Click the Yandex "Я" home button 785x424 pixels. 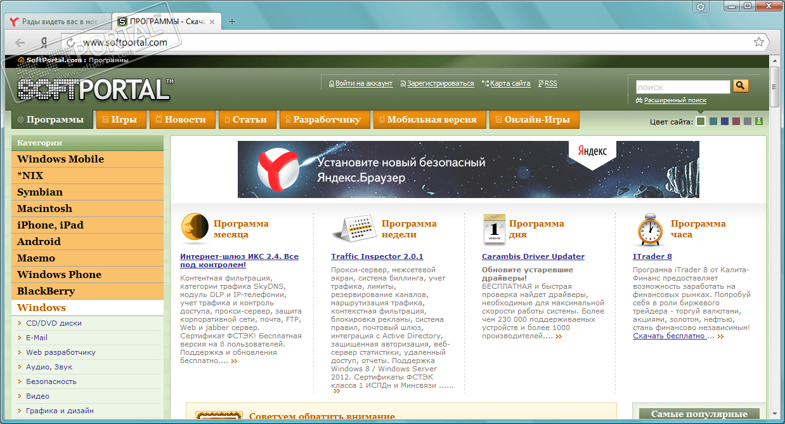tap(44, 43)
